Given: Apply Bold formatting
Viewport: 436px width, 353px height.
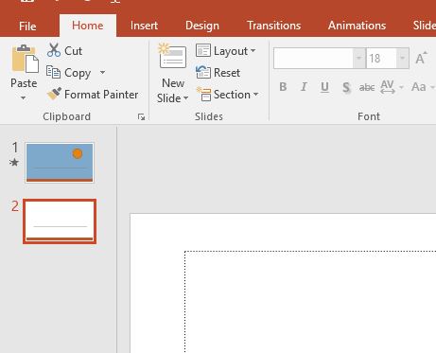Looking at the screenshot, I should 283,87.
